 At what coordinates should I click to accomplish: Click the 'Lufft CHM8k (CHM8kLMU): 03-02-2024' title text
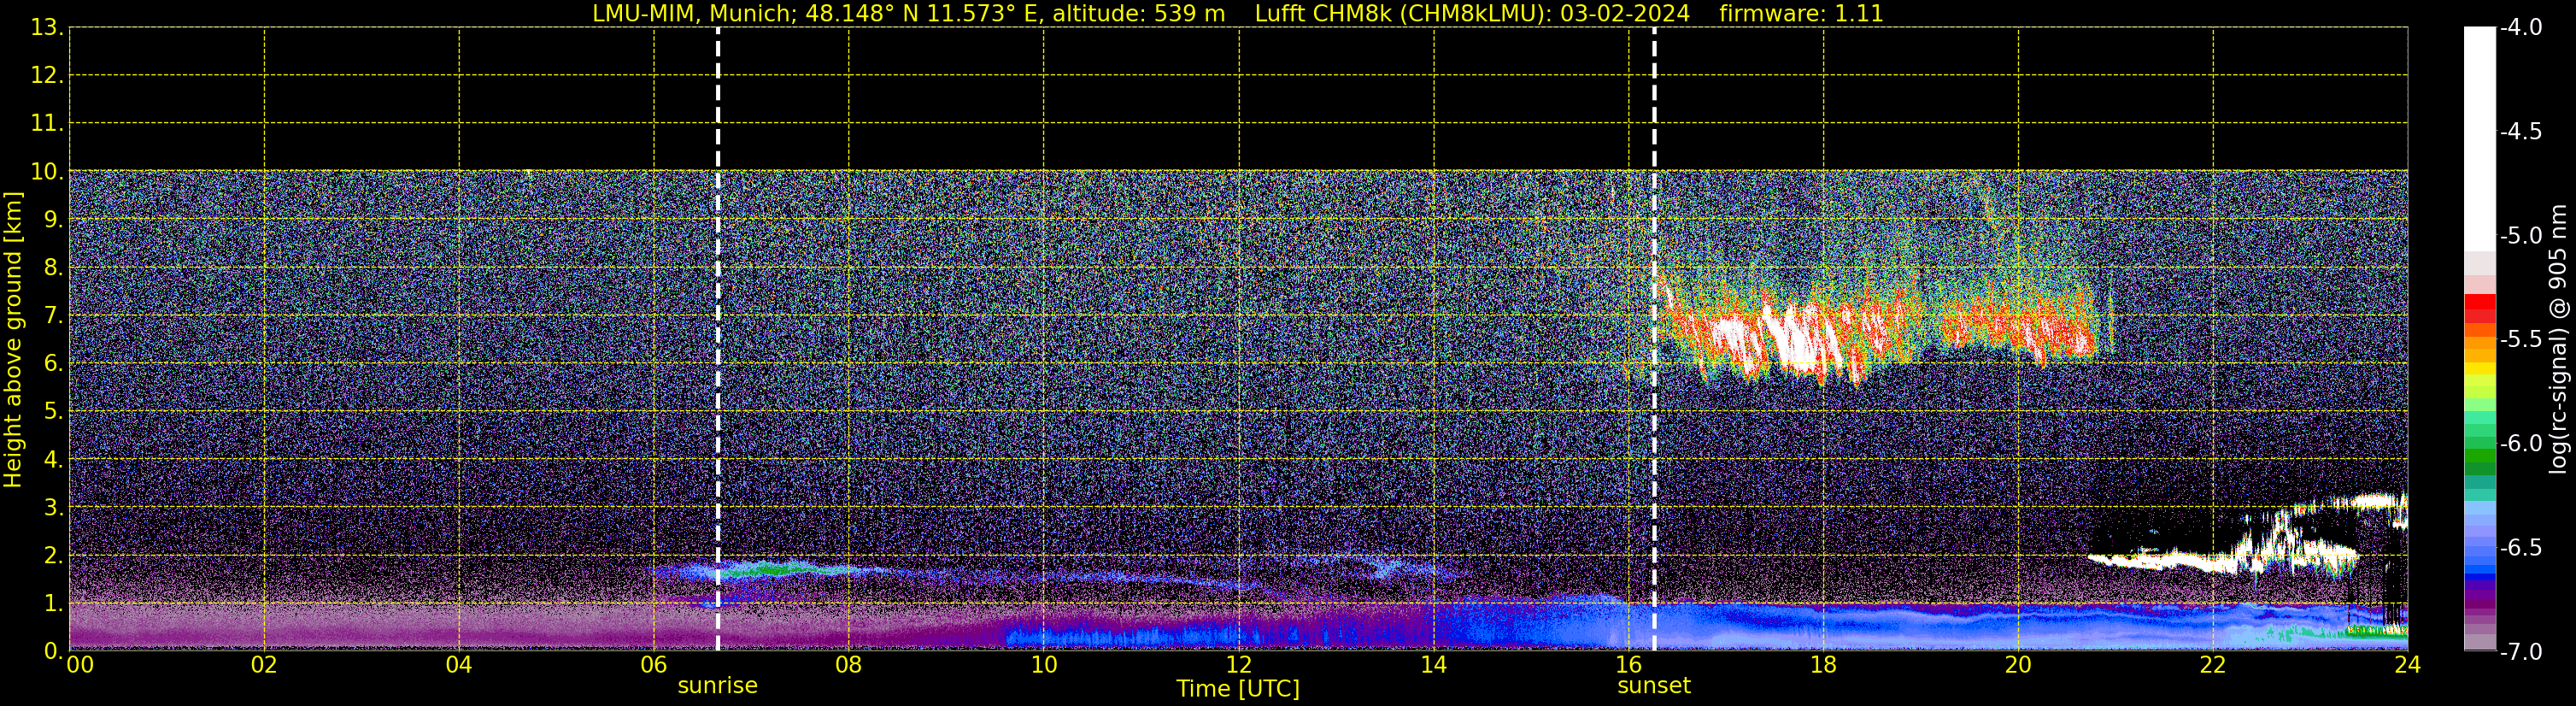[1472, 14]
